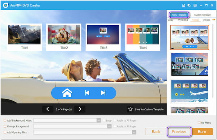Click the Background Music path field
Screen dimensions: 217x140
point(65,120)
